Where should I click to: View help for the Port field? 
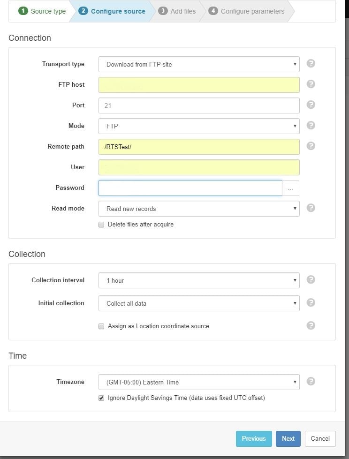(311, 105)
